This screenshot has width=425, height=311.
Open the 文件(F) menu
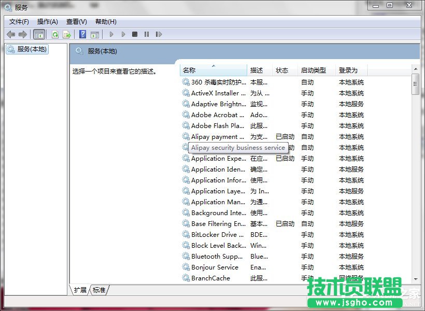(19, 21)
